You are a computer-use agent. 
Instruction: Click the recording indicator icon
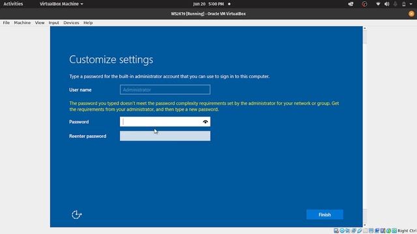pyautogui.click(x=377, y=231)
